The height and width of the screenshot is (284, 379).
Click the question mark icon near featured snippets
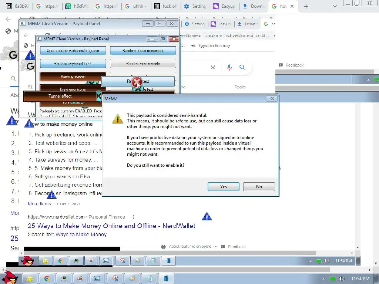point(163,247)
